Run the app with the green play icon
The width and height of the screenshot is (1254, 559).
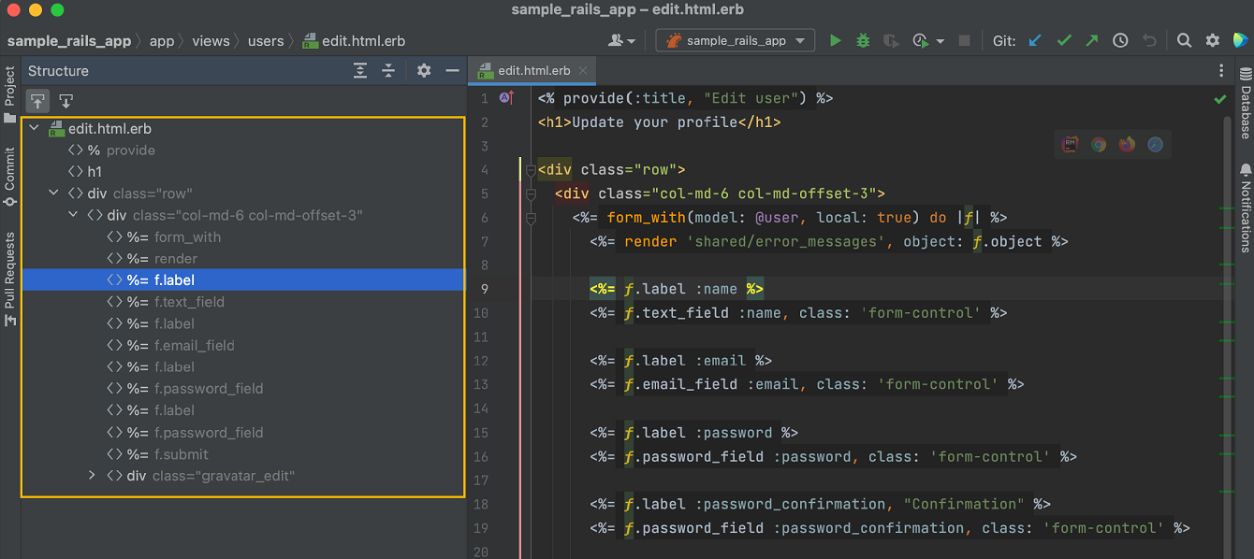[836, 40]
